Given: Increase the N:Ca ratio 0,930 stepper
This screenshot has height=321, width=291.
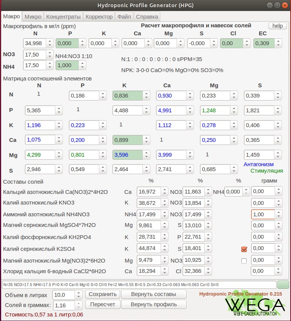Looking at the screenshot, I should [190, 94].
